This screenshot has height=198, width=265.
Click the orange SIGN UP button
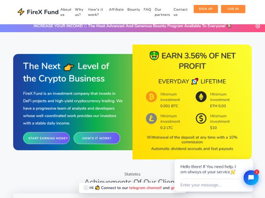pos(206,9)
